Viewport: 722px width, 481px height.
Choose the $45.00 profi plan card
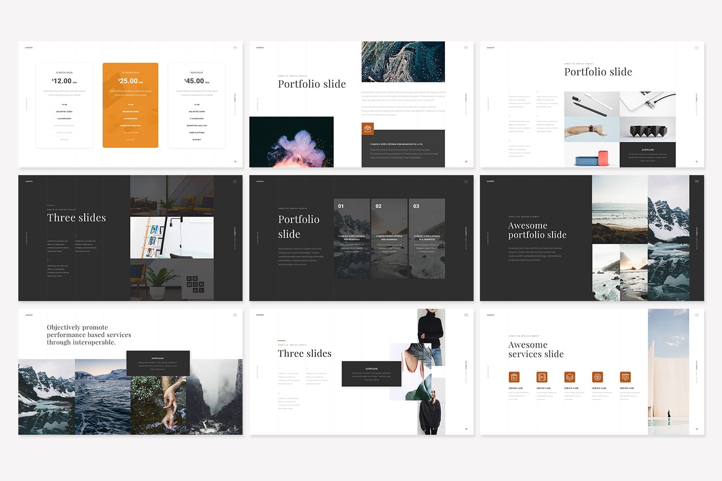196,105
